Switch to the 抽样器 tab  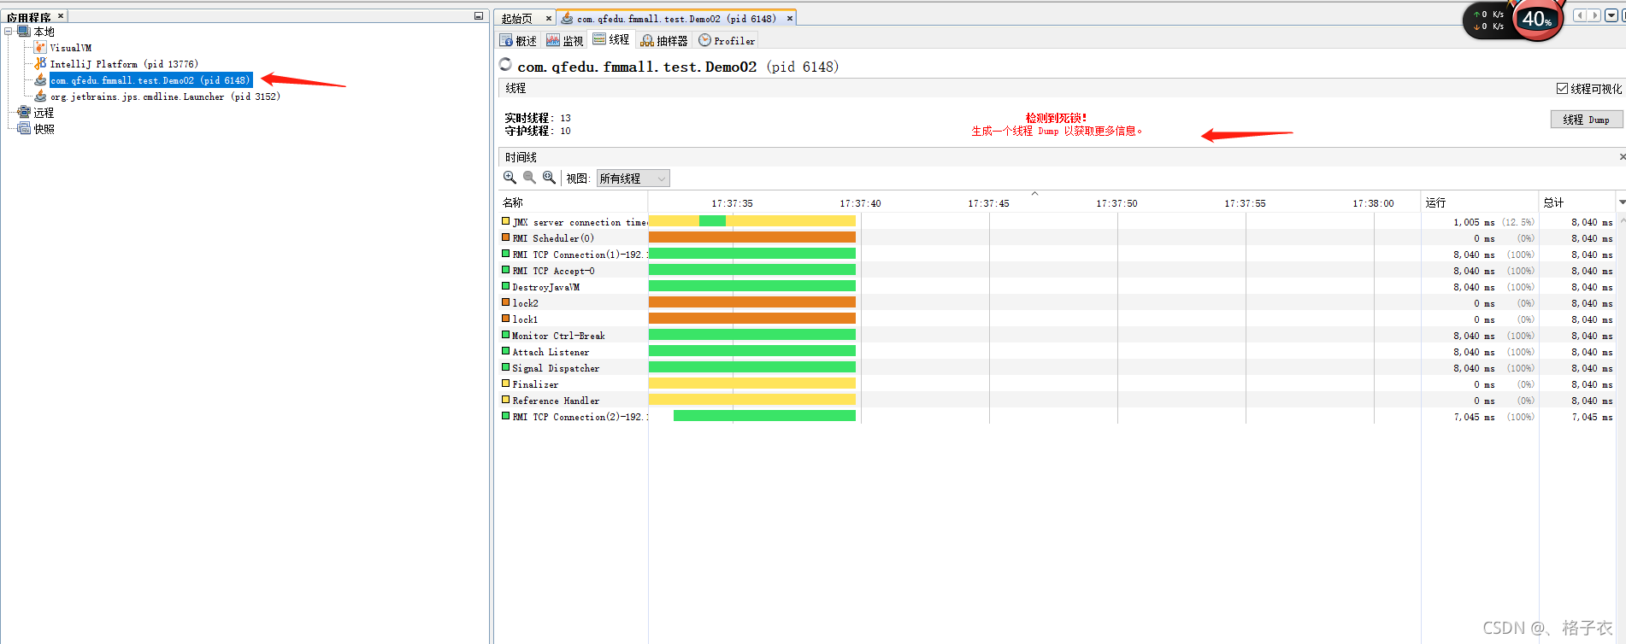tap(664, 41)
